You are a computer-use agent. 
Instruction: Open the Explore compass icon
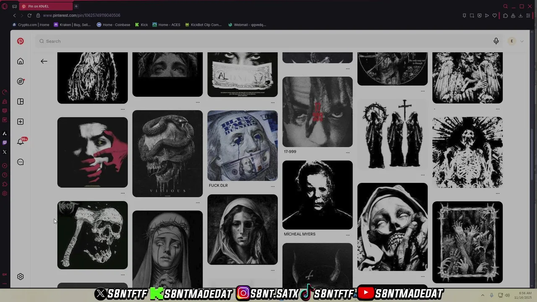[x=20, y=81]
